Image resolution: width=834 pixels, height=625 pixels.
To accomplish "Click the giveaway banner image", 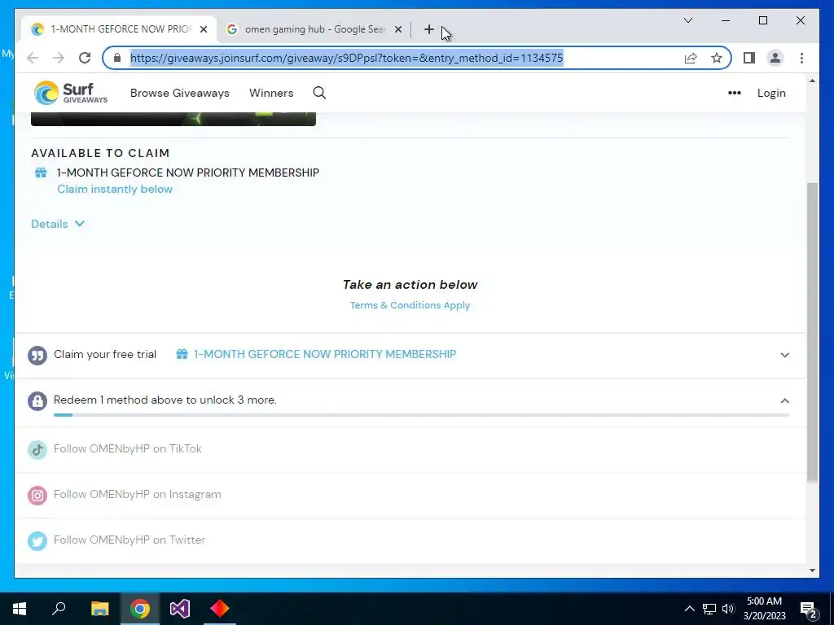I will [173, 119].
